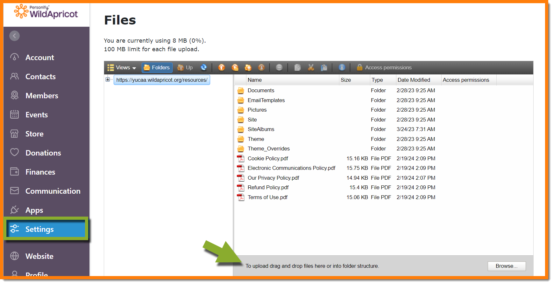Open the Views dropdown menu

click(x=122, y=67)
